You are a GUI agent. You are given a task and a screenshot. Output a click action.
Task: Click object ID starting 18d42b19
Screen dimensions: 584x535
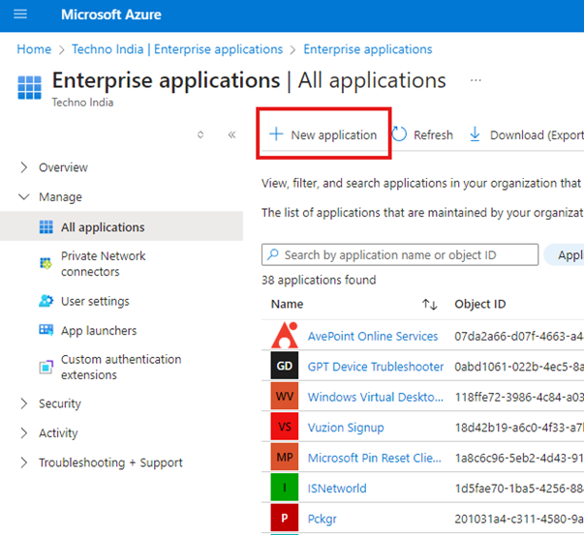[x=519, y=428]
